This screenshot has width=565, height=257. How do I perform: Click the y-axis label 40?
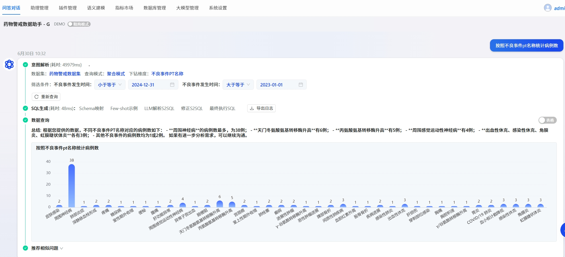48,162
